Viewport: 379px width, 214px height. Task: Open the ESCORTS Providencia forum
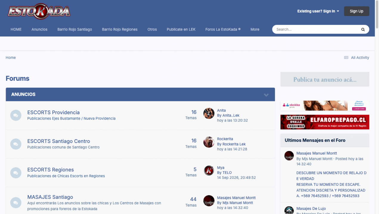53,112
